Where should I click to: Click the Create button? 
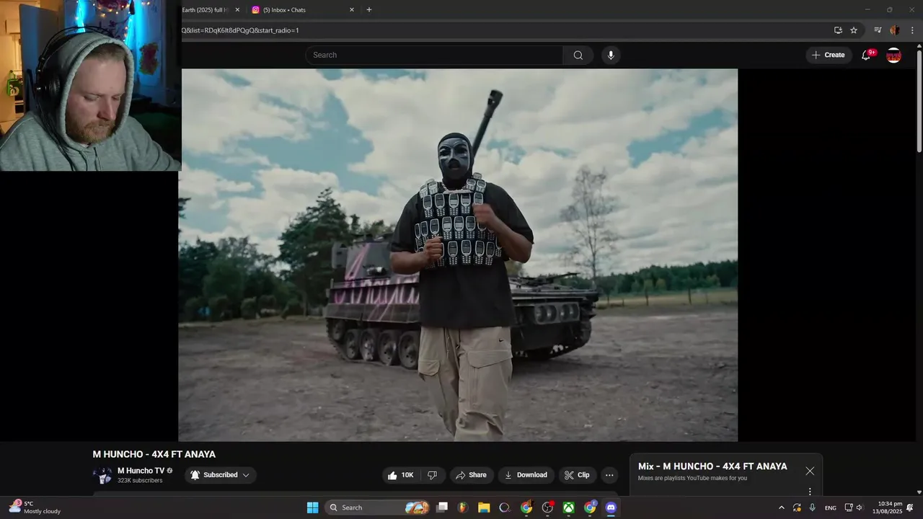coord(829,56)
